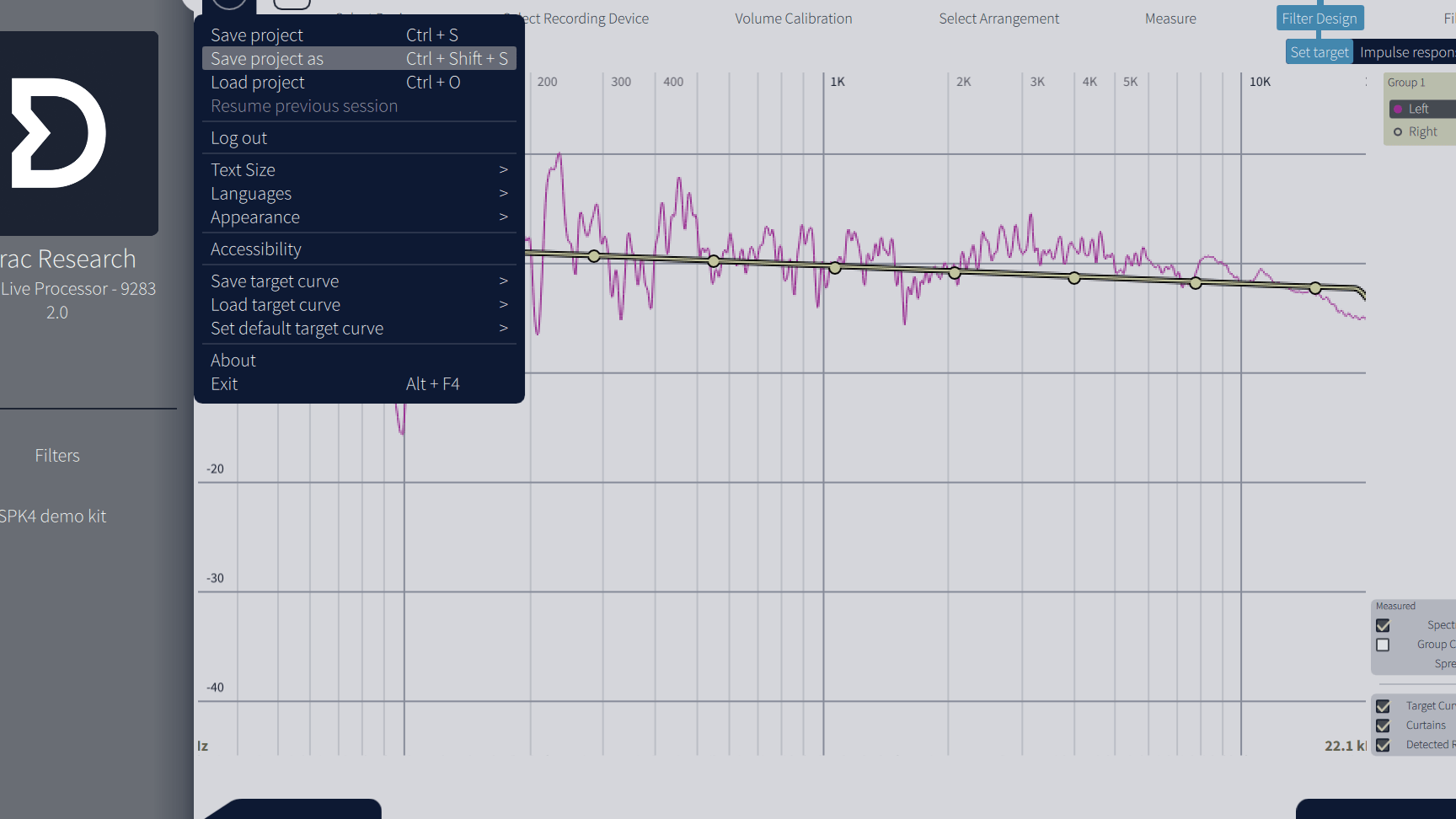
Task: Open the Accessibility settings
Action: coord(255,249)
